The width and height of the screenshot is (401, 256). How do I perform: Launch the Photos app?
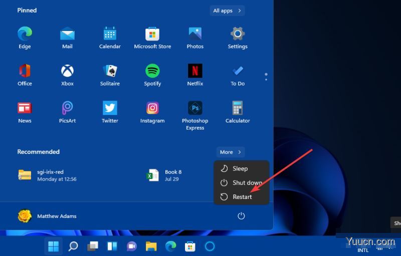coord(195,37)
